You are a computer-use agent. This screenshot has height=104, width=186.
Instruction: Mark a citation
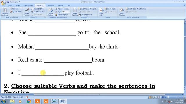pyautogui.click(x=122, y=12)
